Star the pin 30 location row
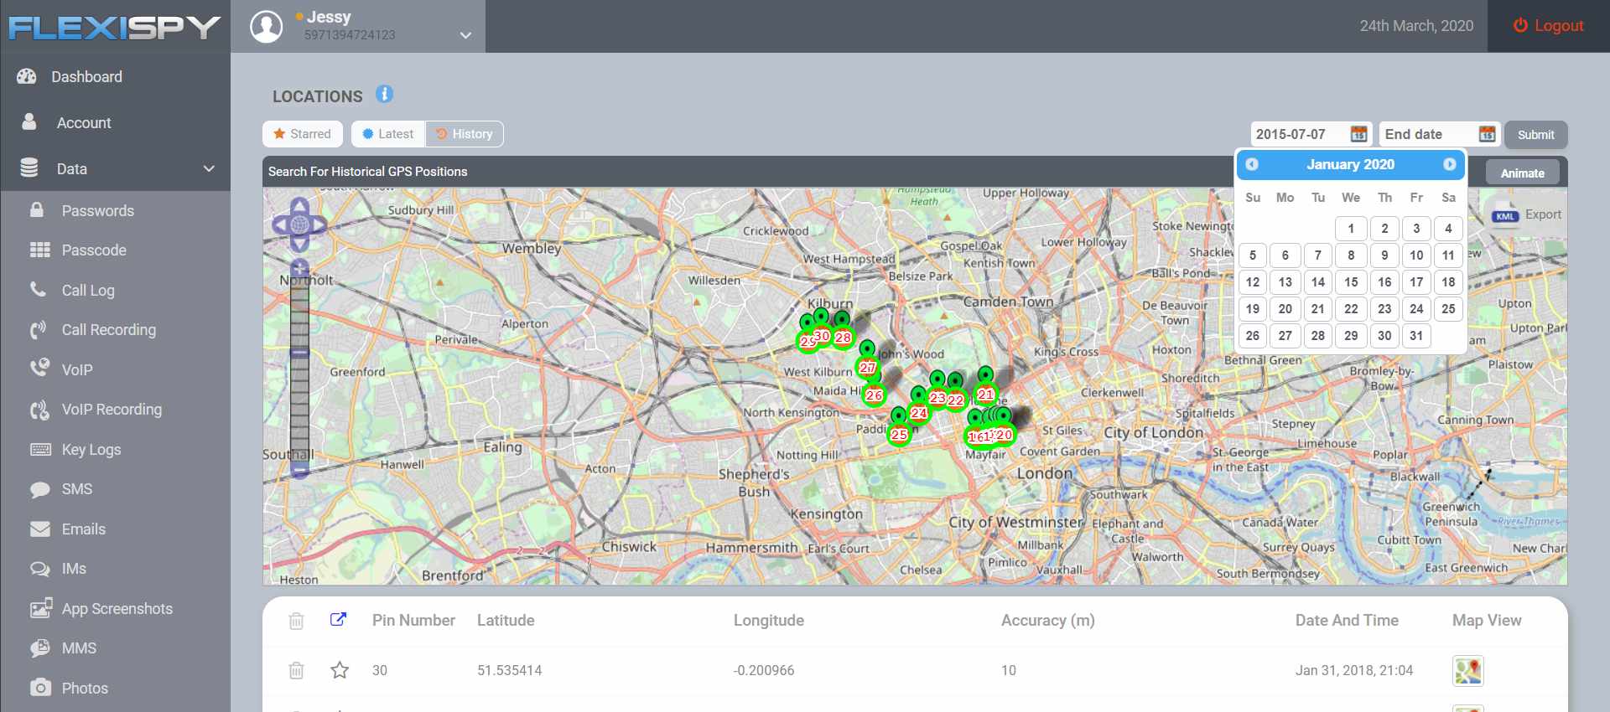Screen dimensions: 1610x712 pos(340,670)
